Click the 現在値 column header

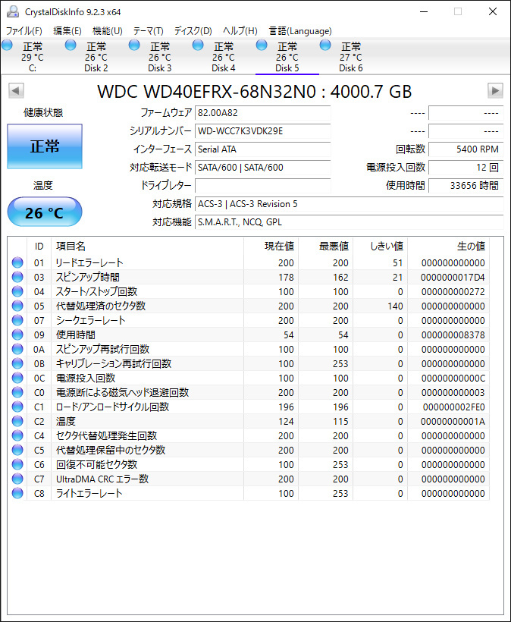coord(271,247)
